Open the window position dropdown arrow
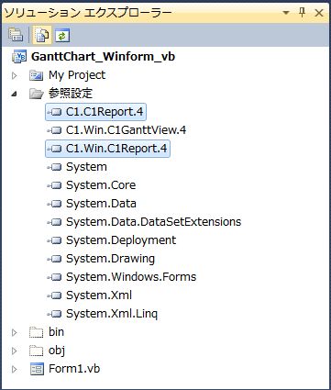Viewport: 331px width, 390px height. (286, 13)
